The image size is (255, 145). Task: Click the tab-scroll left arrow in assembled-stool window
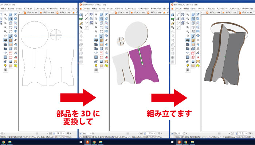pos(202,12)
